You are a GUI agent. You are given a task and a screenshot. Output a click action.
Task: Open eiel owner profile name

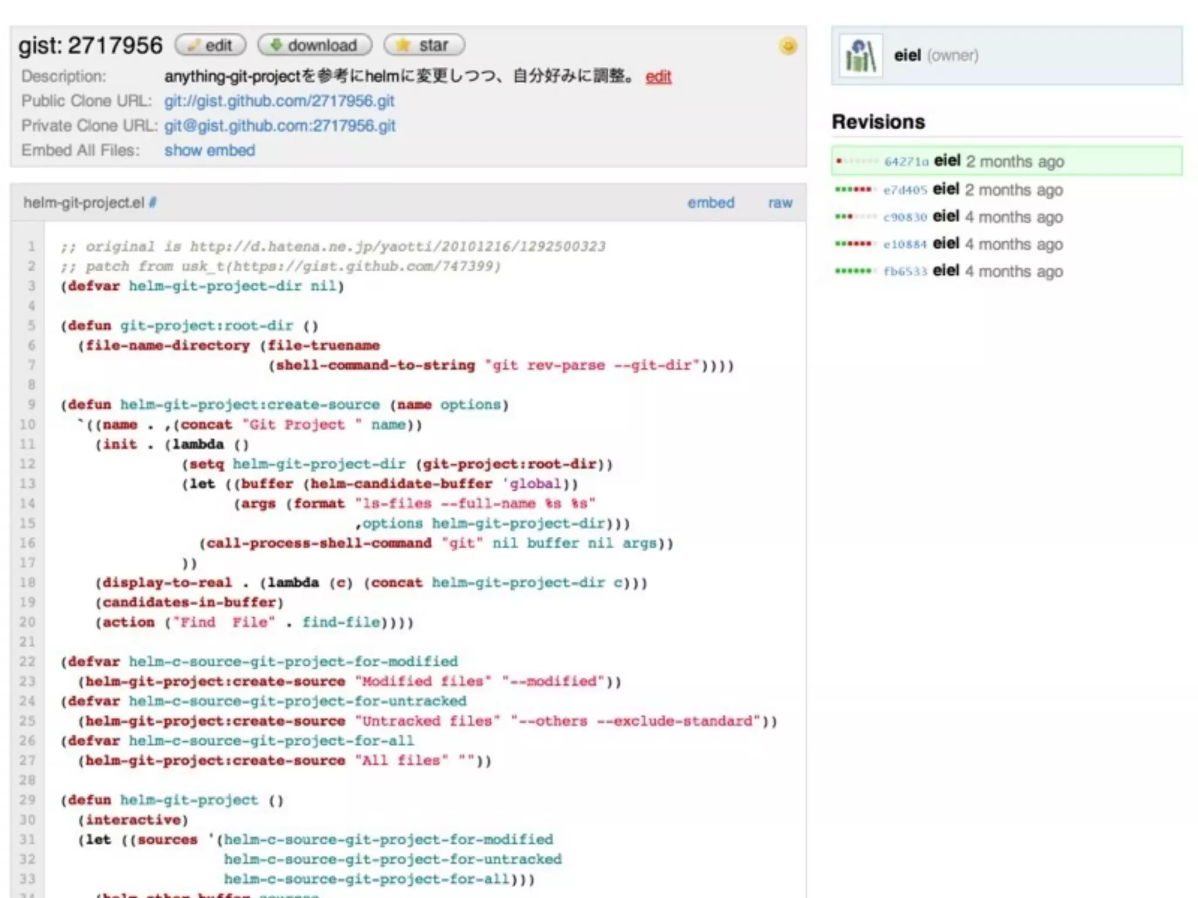click(907, 56)
